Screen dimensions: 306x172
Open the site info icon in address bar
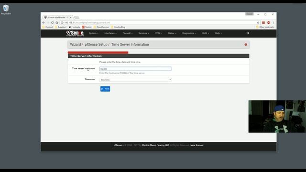pos(62,22)
